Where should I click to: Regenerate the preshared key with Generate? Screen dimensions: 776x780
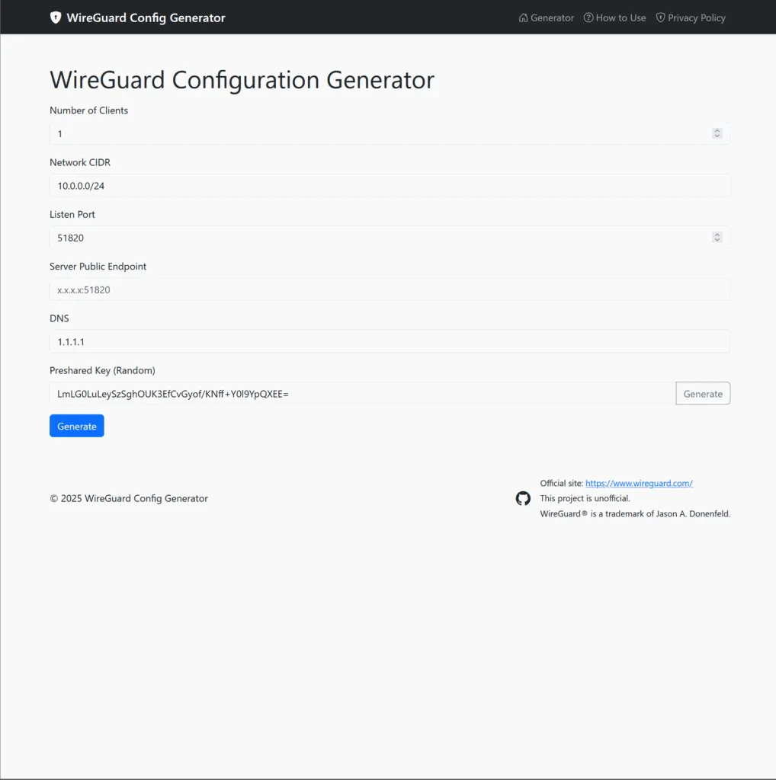click(703, 394)
